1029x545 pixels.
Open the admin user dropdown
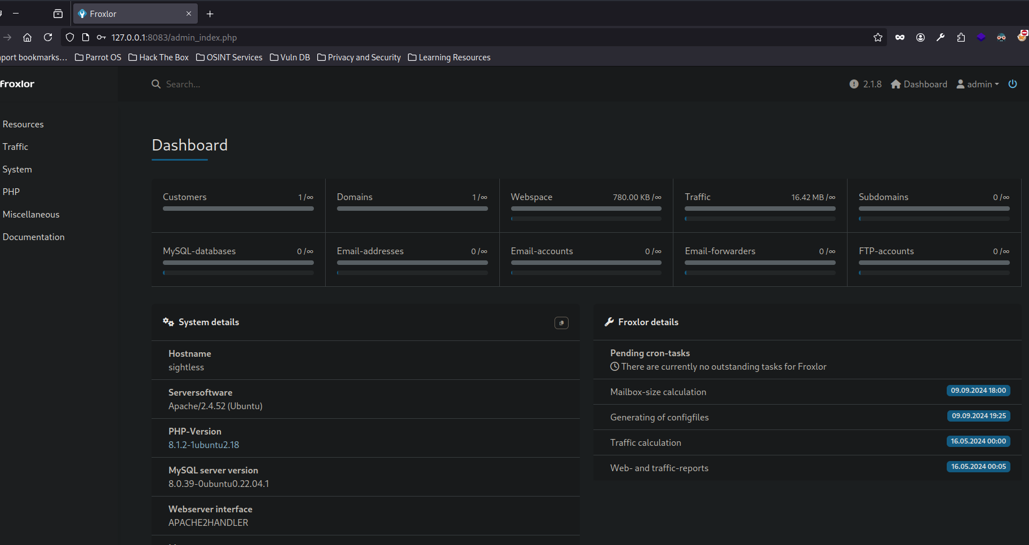point(978,84)
